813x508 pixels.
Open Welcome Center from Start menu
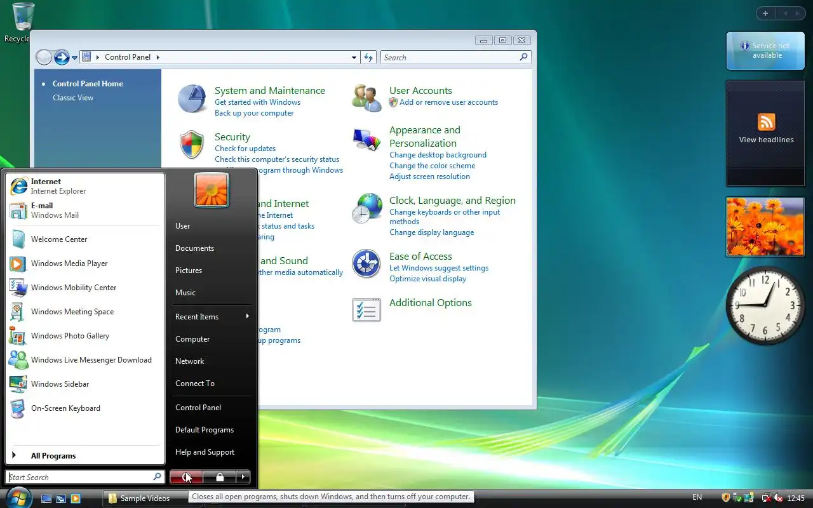coord(85,239)
